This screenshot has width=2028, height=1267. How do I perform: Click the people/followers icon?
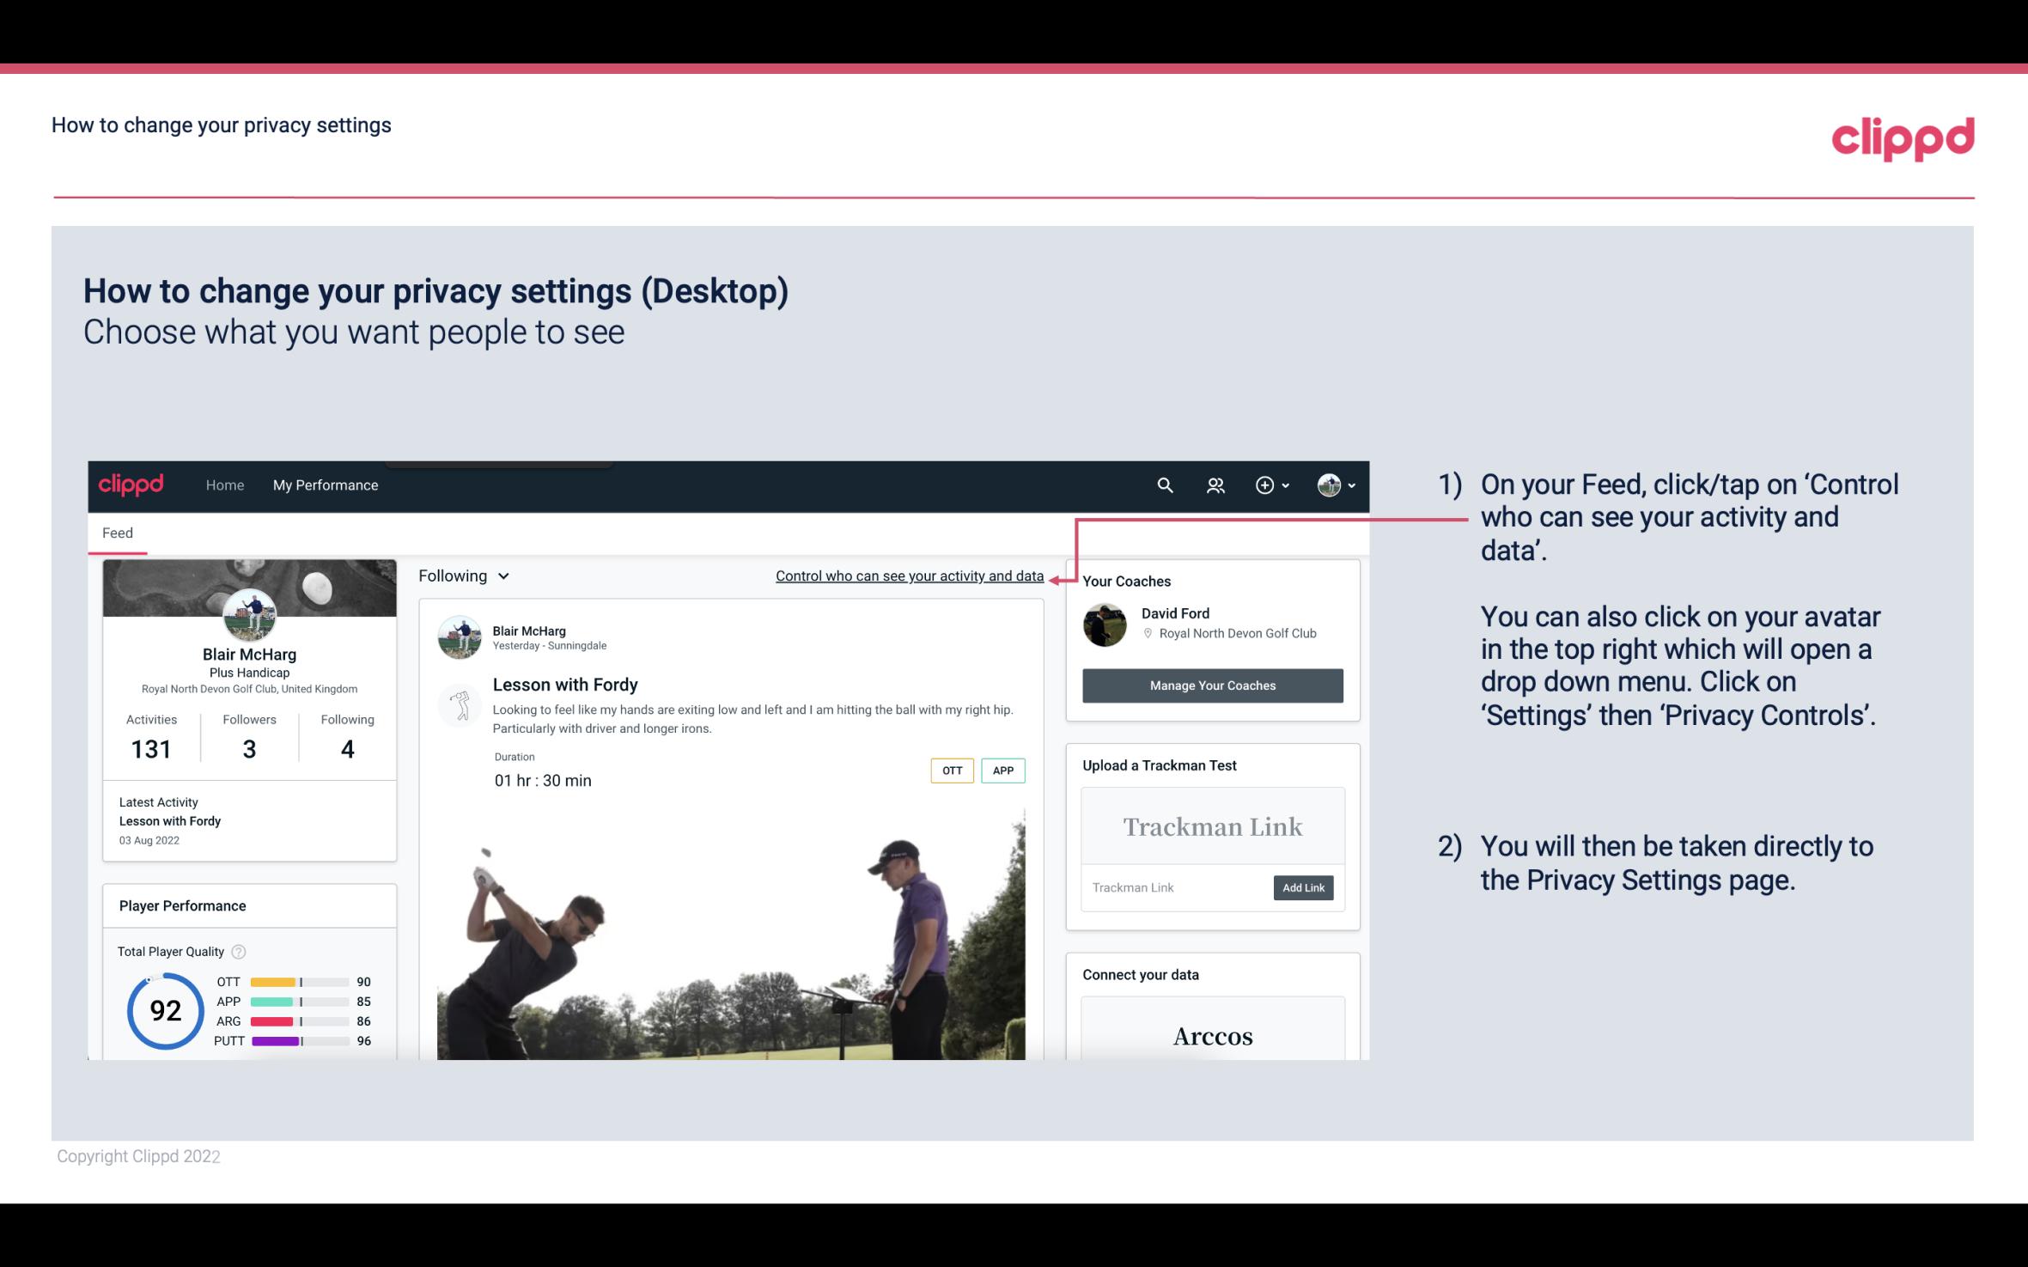(1214, 484)
